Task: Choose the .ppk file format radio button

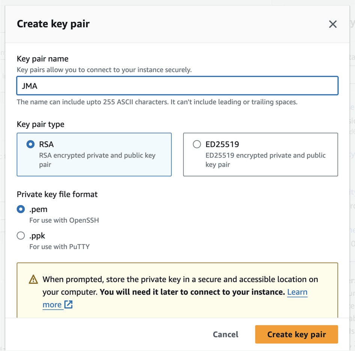Action: pos(21,236)
